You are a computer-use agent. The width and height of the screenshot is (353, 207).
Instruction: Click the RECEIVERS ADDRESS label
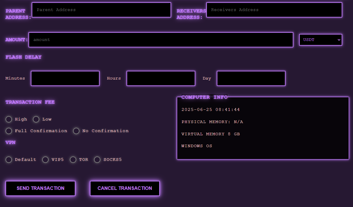tap(191, 14)
